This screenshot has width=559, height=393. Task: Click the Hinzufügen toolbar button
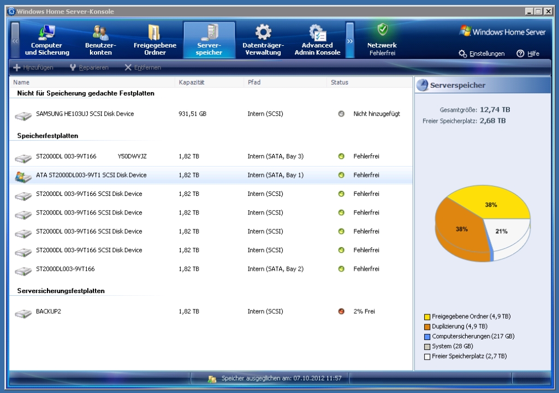33,67
